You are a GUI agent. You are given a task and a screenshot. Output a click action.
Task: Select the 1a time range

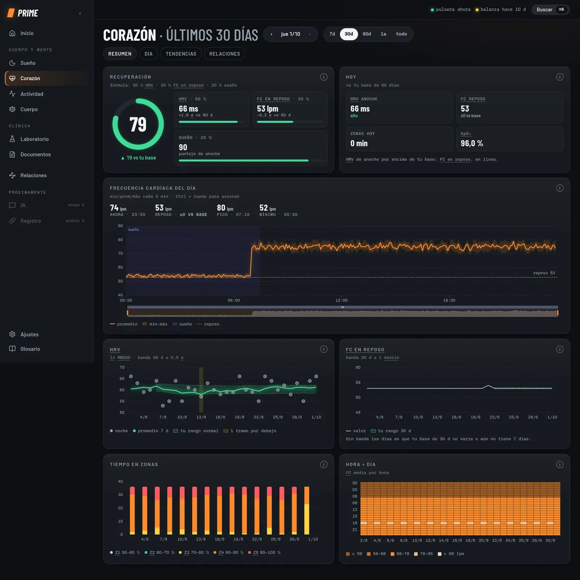click(x=384, y=34)
